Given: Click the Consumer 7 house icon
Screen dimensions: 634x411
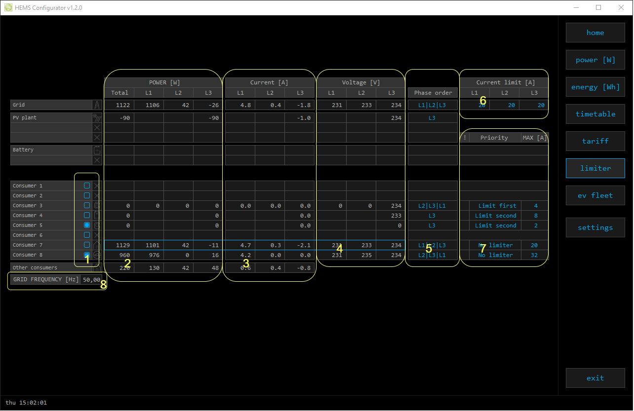Looking at the screenshot, I should point(97,245).
